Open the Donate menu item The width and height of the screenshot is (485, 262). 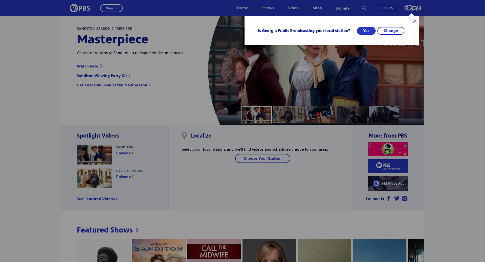click(343, 8)
